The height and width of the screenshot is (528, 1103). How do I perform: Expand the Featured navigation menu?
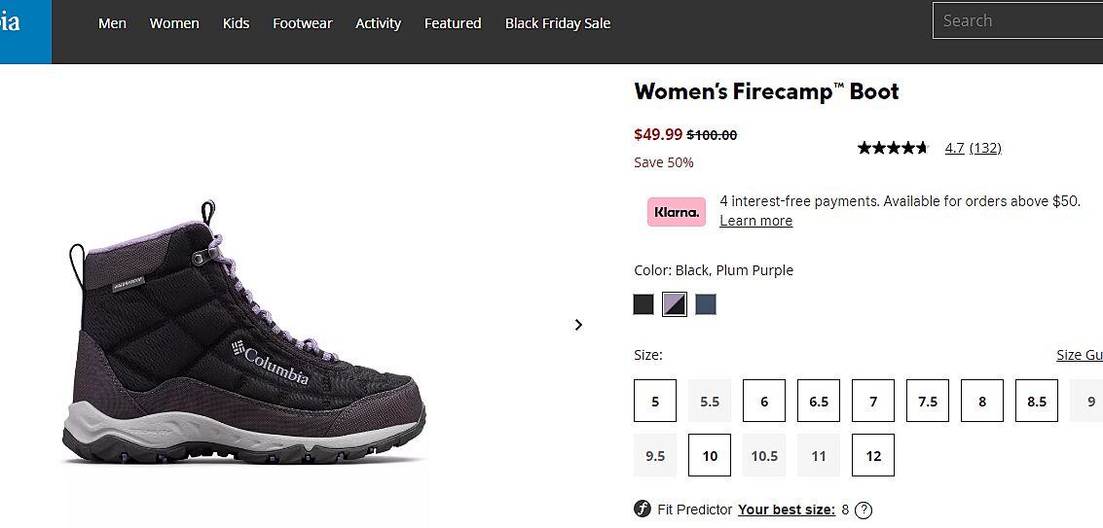click(x=453, y=23)
